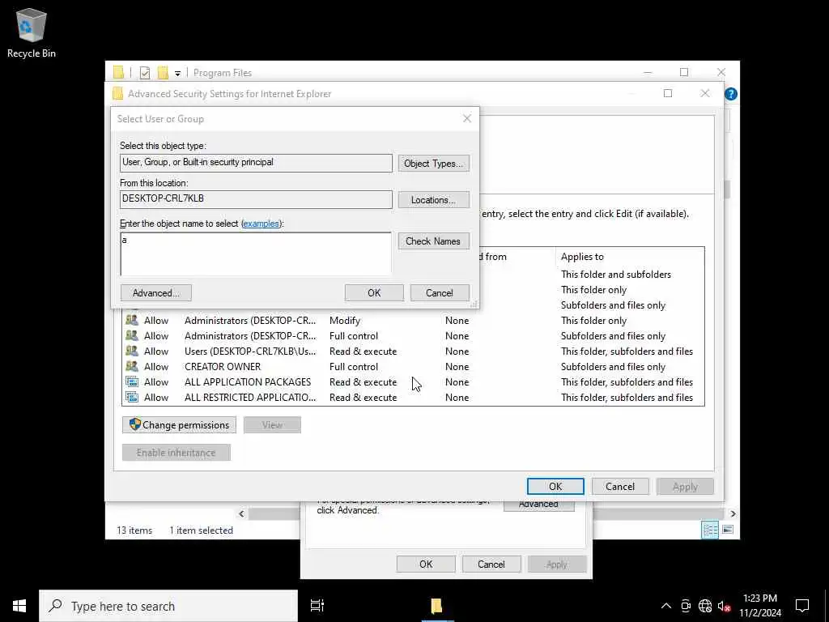Maximize the Advanced Security Settings window
Image resolution: width=829 pixels, height=622 pixels.
tap(668, 94)
